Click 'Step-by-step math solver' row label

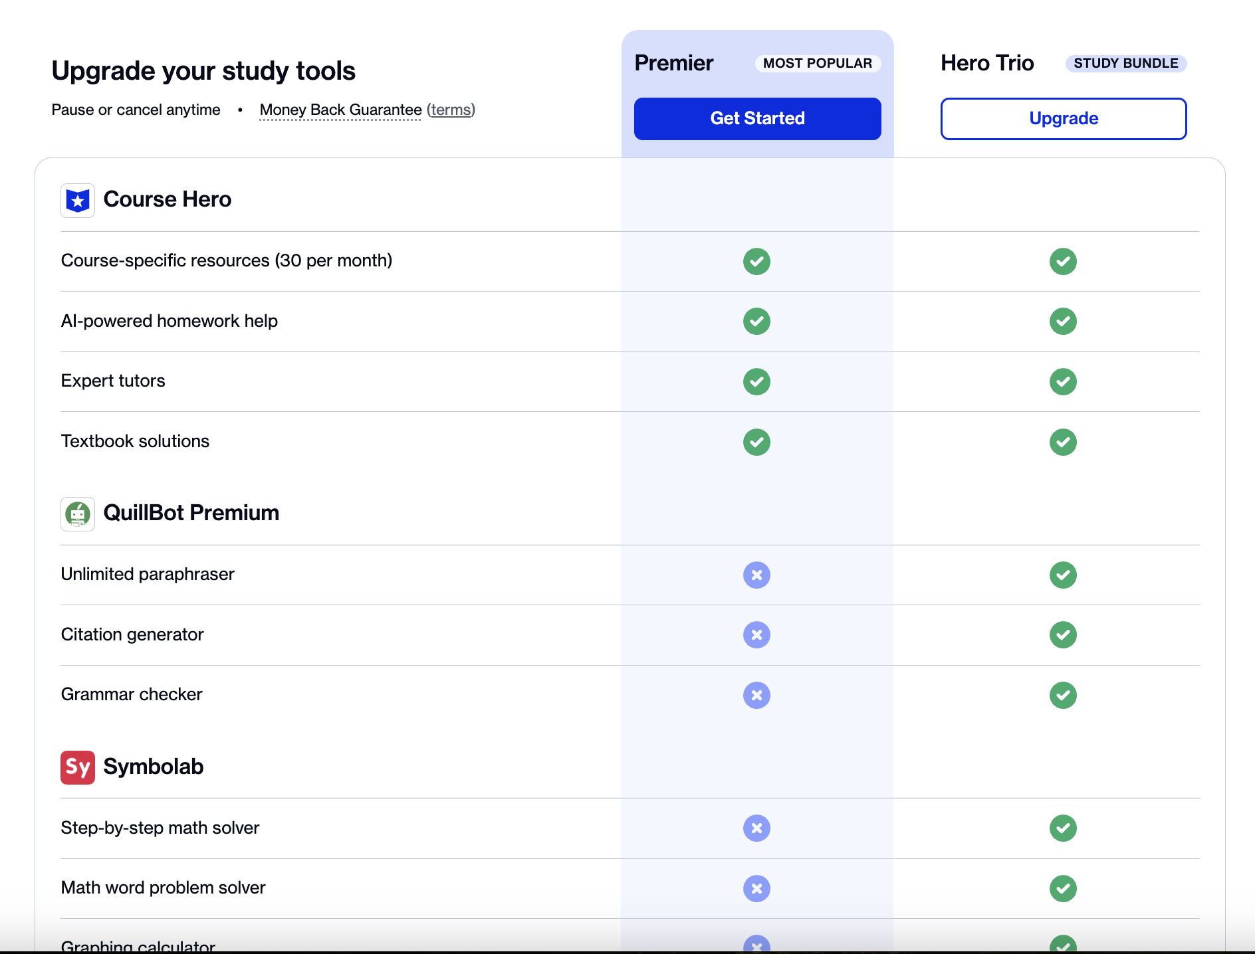click(x=160, y=828)
